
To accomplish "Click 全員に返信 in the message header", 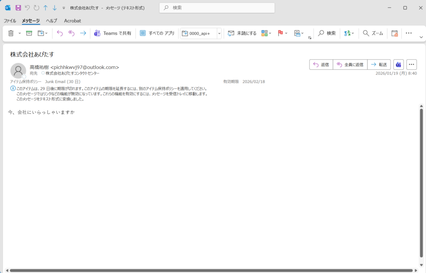I will point(350,64).
